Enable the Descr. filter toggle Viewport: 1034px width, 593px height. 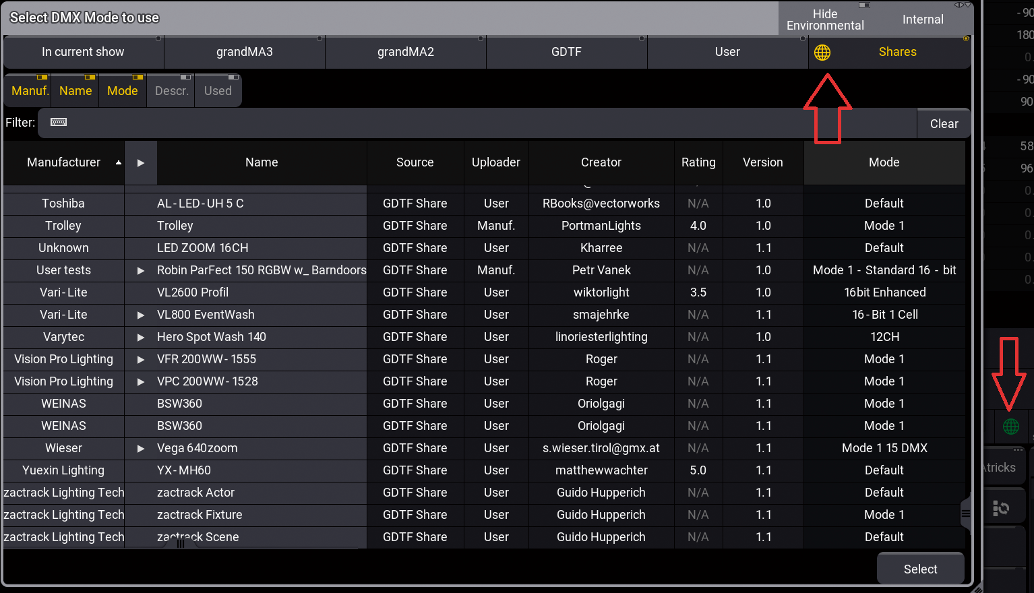[171, 90]
